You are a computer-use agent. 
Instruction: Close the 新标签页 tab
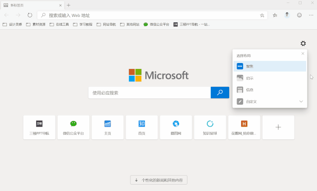[60, 5]
